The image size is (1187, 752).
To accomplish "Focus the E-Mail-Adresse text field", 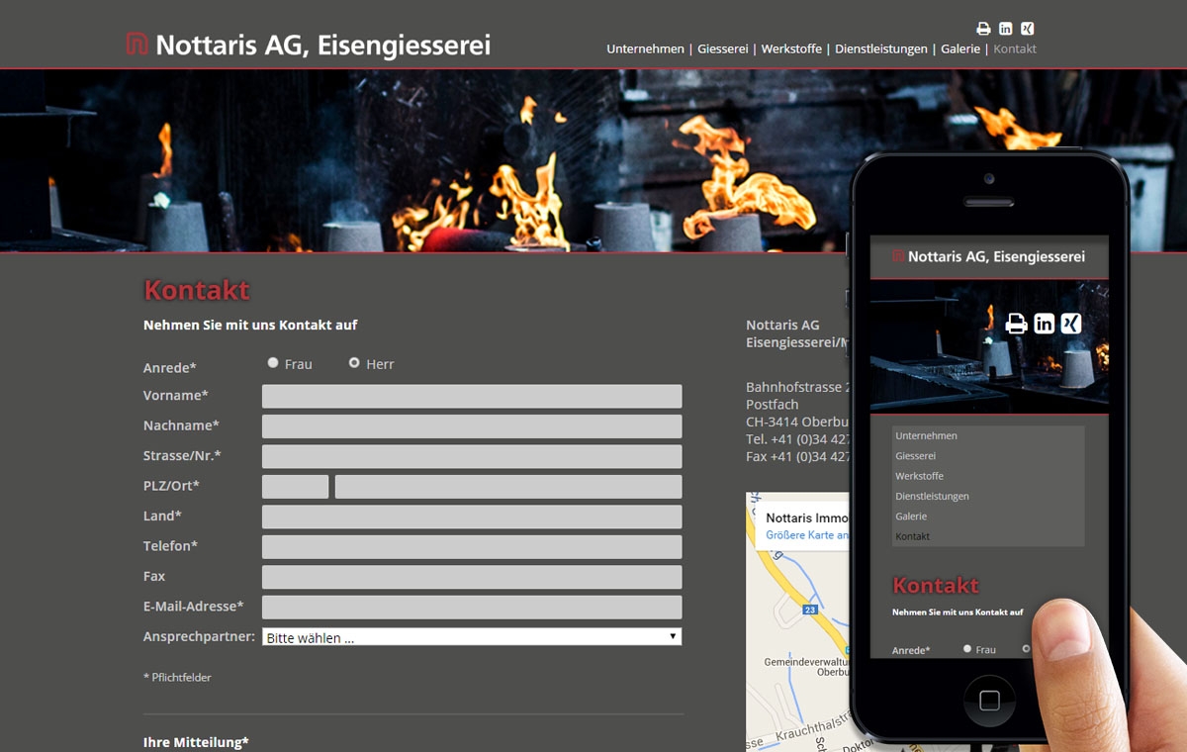I will 472,608.
